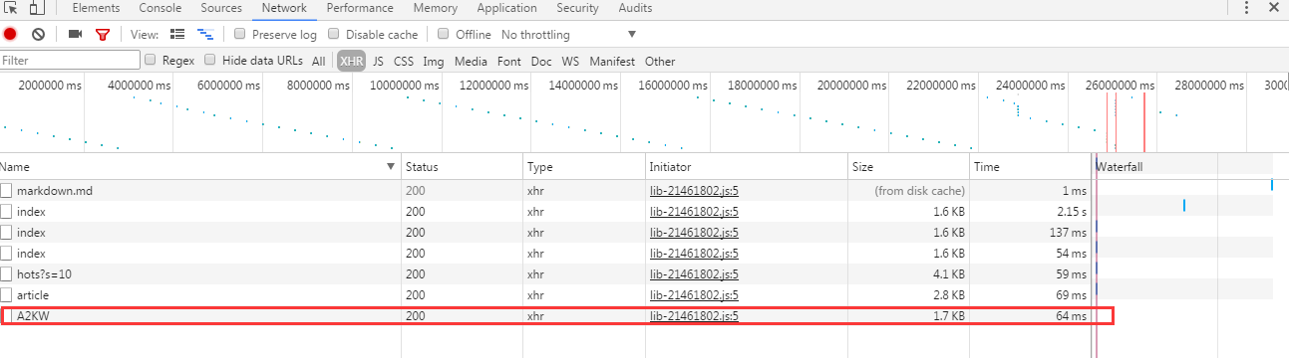Tick checkbox beside article row

7,294
